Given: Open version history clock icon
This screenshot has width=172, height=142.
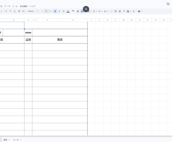Looking at the screenshot, I should coord(168,4).
